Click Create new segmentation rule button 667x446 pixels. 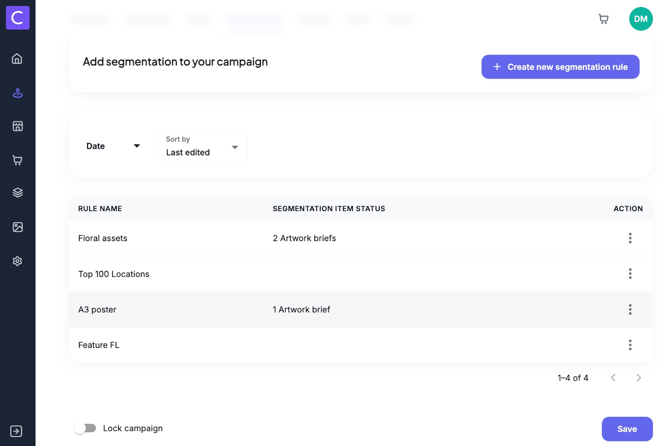(x=560, y=67)
